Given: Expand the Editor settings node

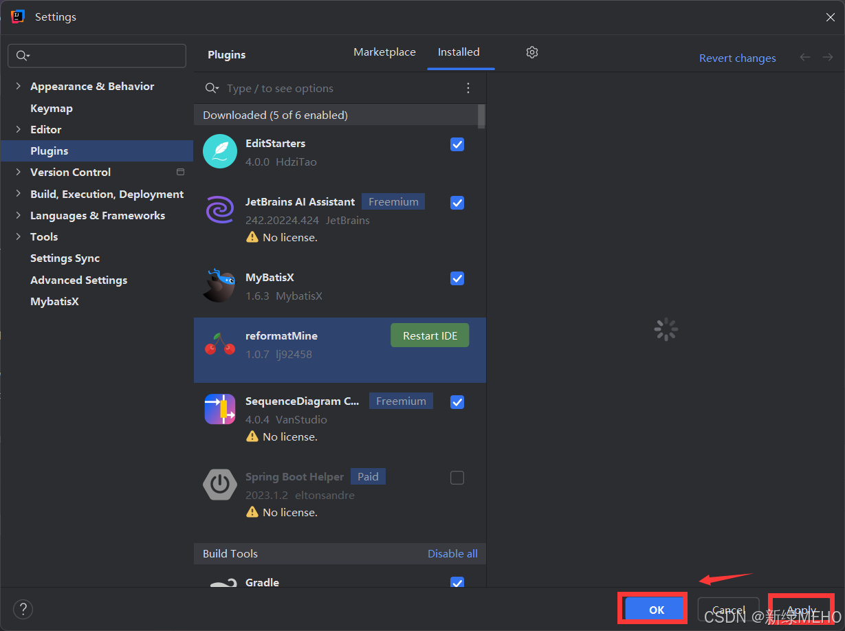Looking at the screenshot, I should (x=18, y=129).
